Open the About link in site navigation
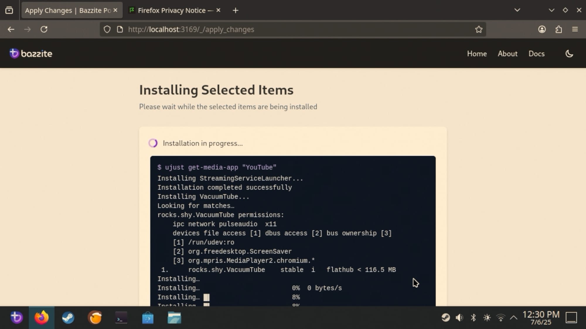Viewport: 586px width, 329px height. click(x=507, y=54)
